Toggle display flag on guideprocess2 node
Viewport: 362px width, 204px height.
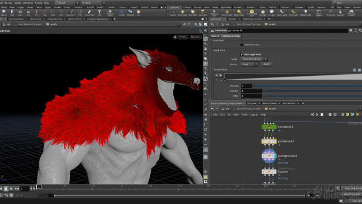point(275,156)
